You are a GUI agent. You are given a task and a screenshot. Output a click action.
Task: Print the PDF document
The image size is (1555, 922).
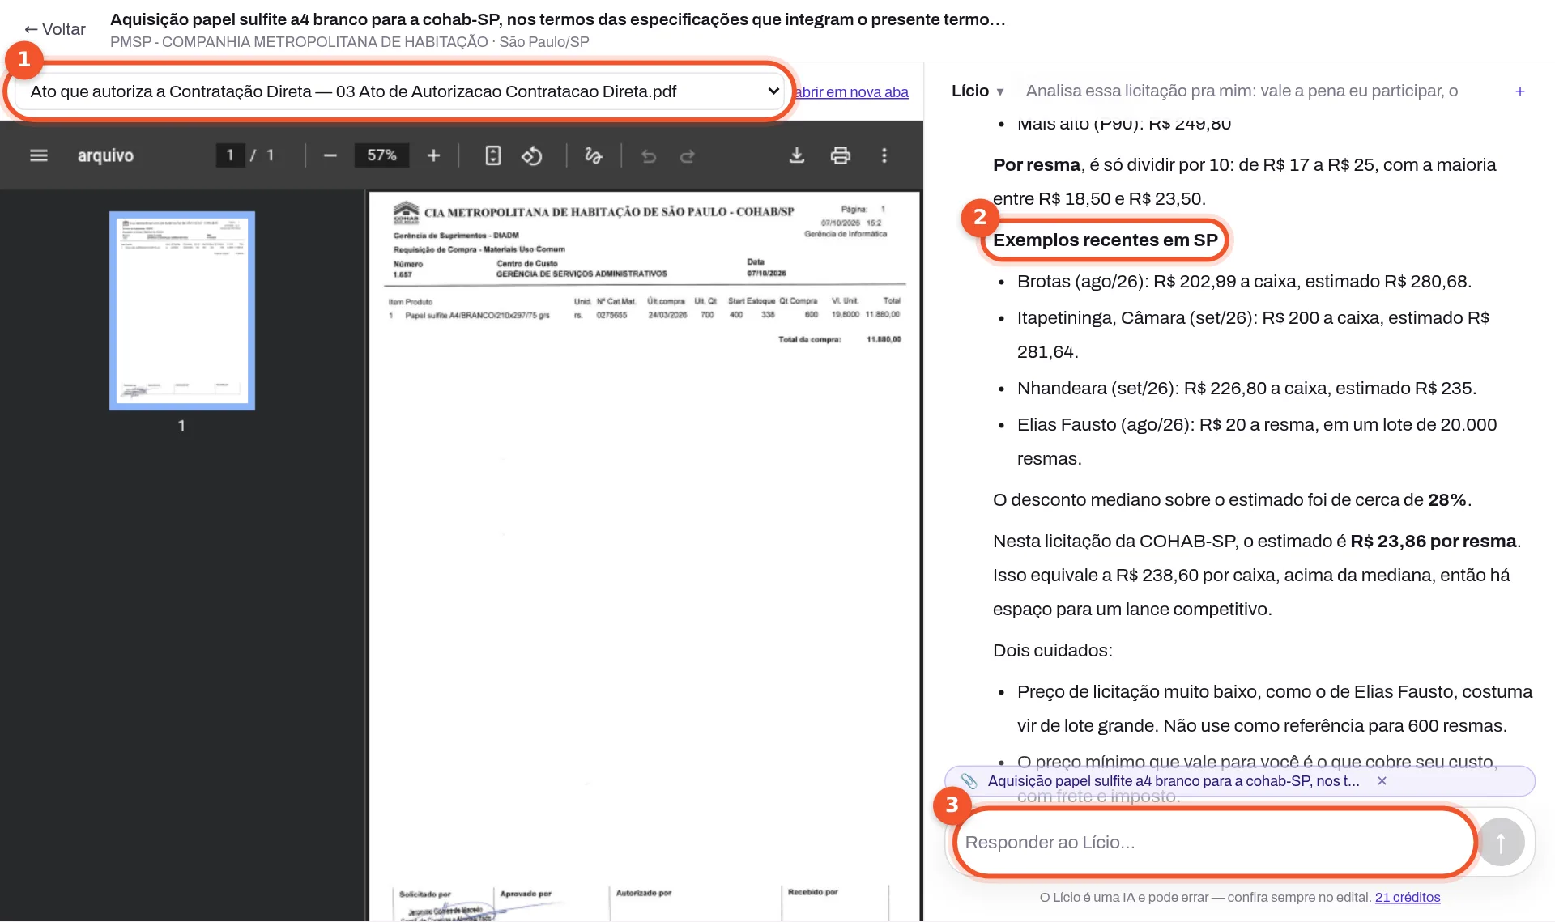coord(841,155)
